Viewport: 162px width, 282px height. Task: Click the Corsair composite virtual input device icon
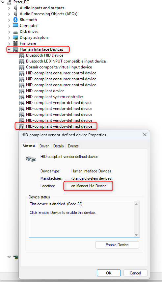point(22,67)
